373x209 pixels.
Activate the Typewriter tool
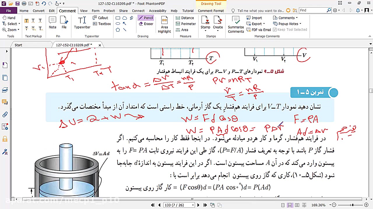pyautogui.click(x=82, y=23)
